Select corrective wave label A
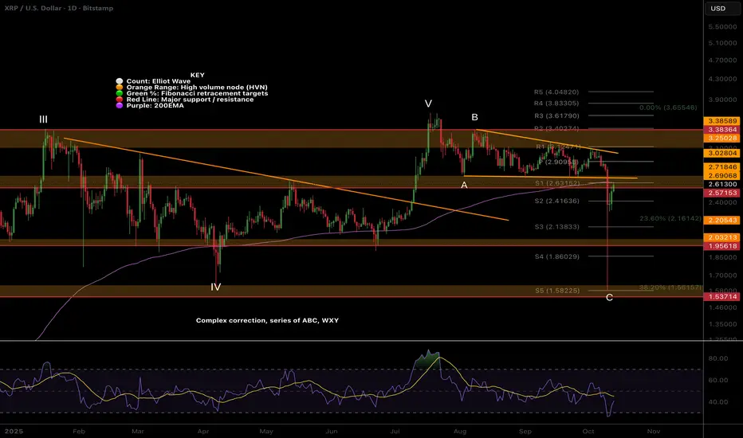The height and width of the screenshot is (438, 743). point(464,185)
